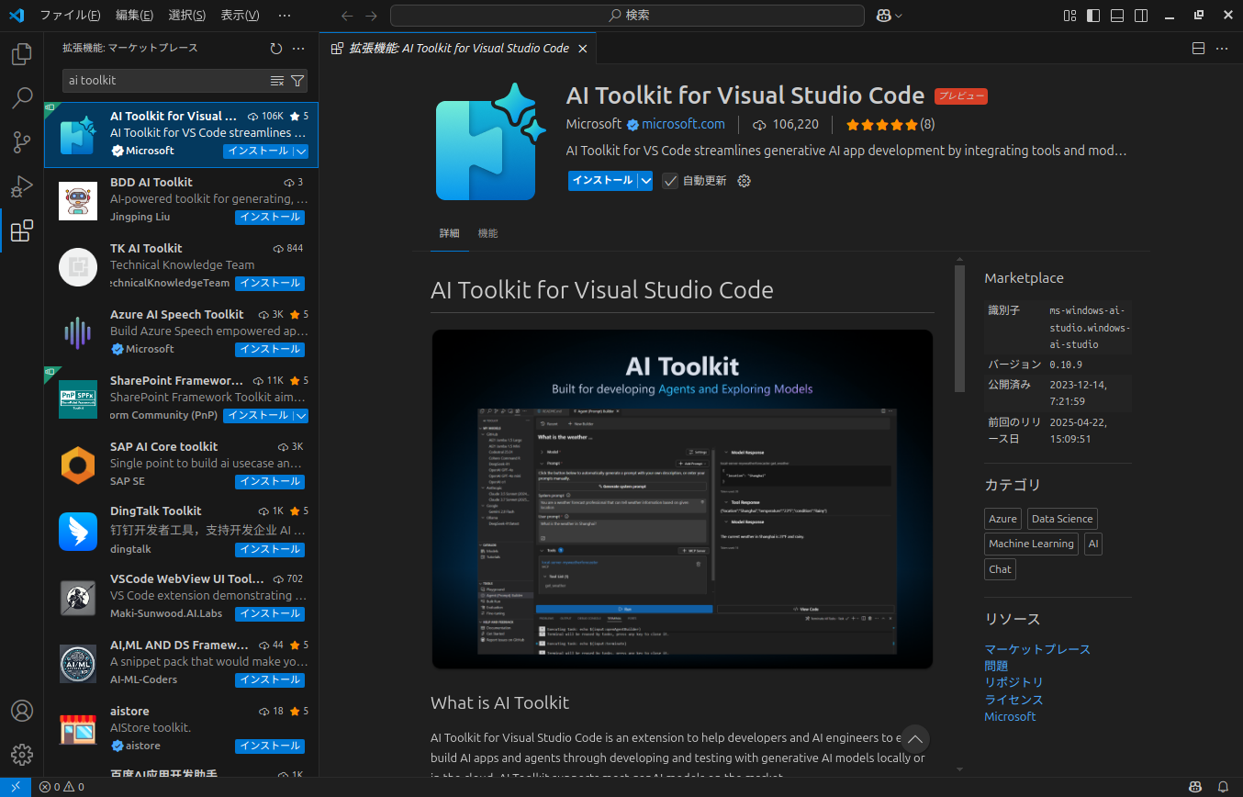Image resolution: width=1243 pixels, height=797 pixels.
Task: Install the TK AI Toolkit extension
Action: click(x=270, y=284)
